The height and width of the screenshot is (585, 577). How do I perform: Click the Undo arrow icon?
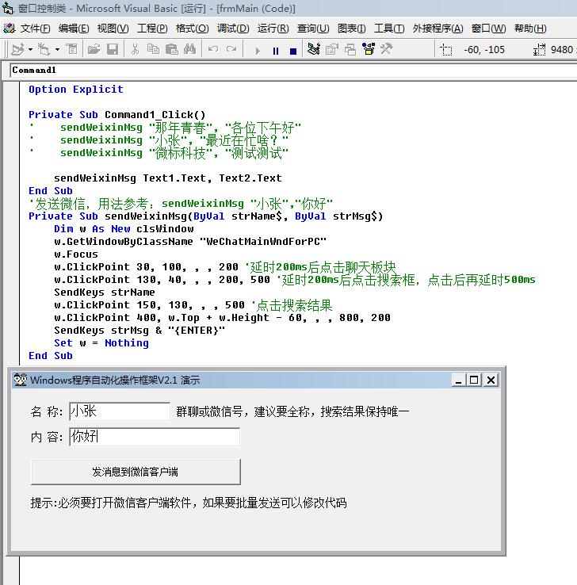213,49
